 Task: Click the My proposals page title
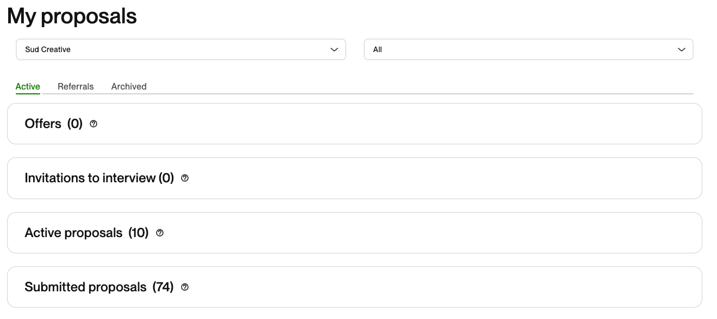72,16
